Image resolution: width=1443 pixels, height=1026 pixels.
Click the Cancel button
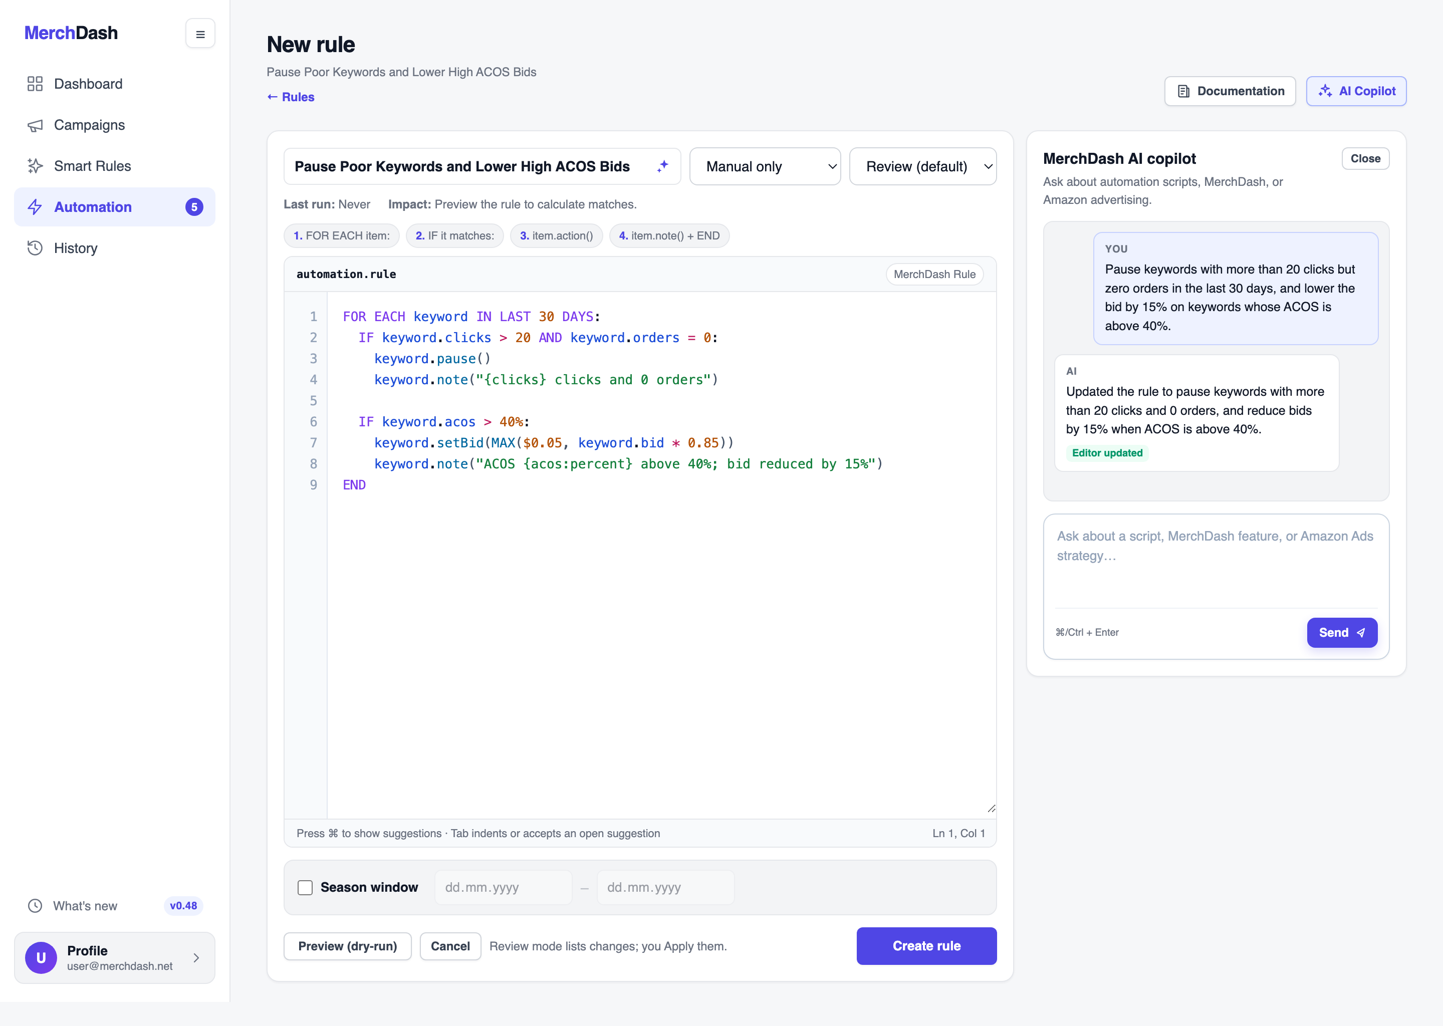pos(450,946)
